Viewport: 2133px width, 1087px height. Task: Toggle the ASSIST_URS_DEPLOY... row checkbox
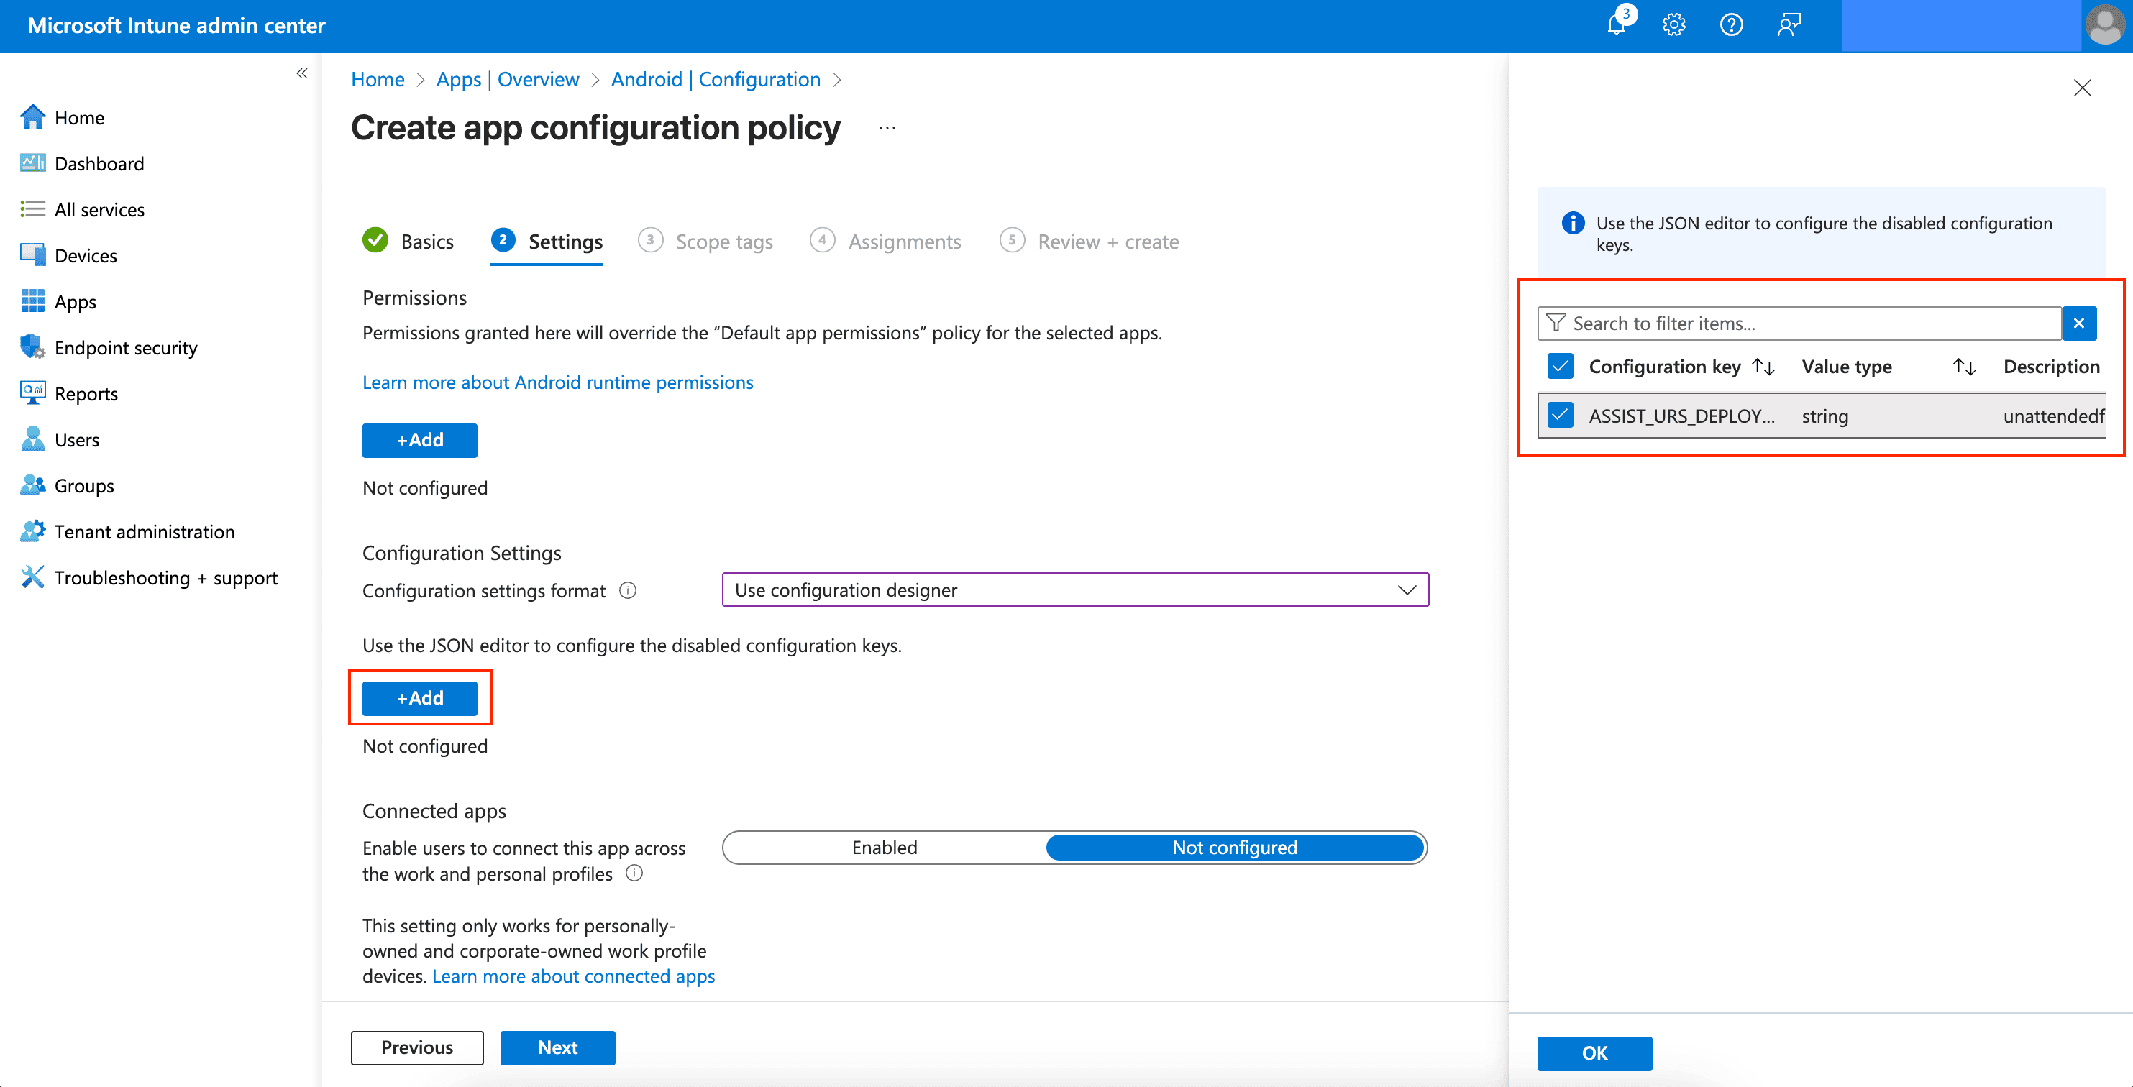(x=1561, y=415)
